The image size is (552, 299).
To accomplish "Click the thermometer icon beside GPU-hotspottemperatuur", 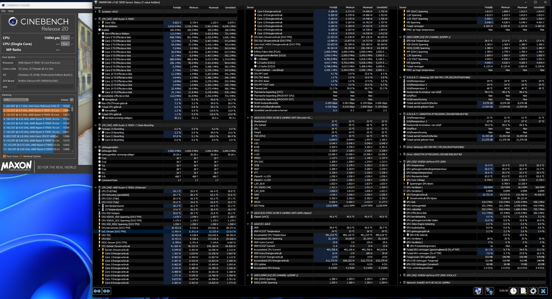I will click(x=405, y=173).
